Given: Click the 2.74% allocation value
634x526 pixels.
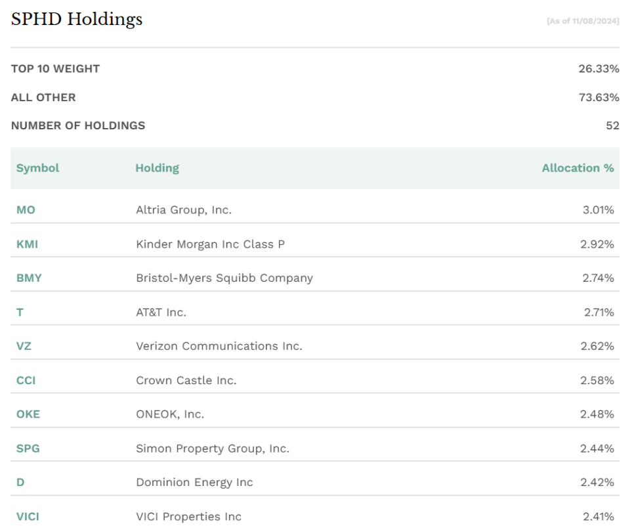Looking at the screenshot, I should tap(598, 278).
